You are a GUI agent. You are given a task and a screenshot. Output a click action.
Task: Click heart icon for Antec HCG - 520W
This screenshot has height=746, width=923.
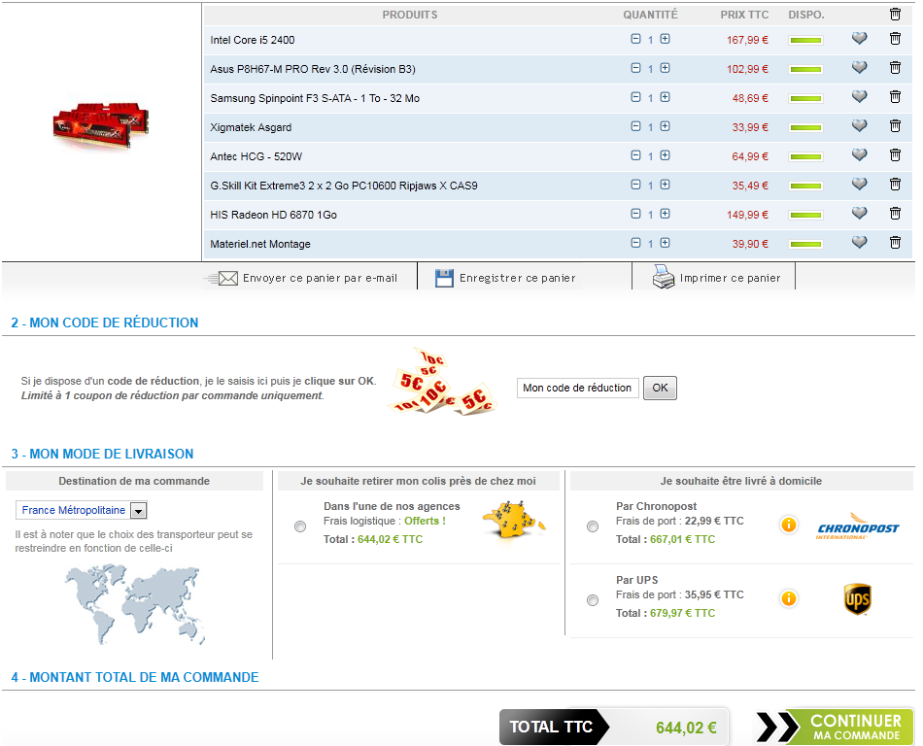tap(859, 155)
